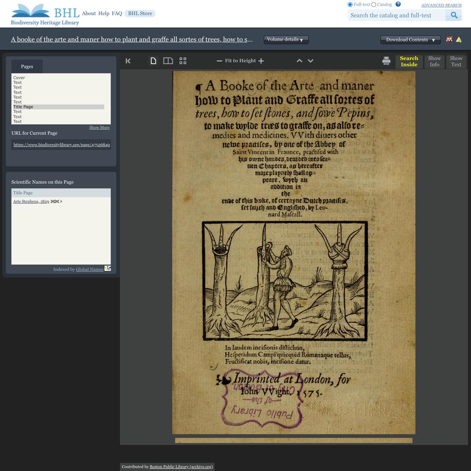
Task: Zoom out with the minus icon
Action: click(219, 61)
